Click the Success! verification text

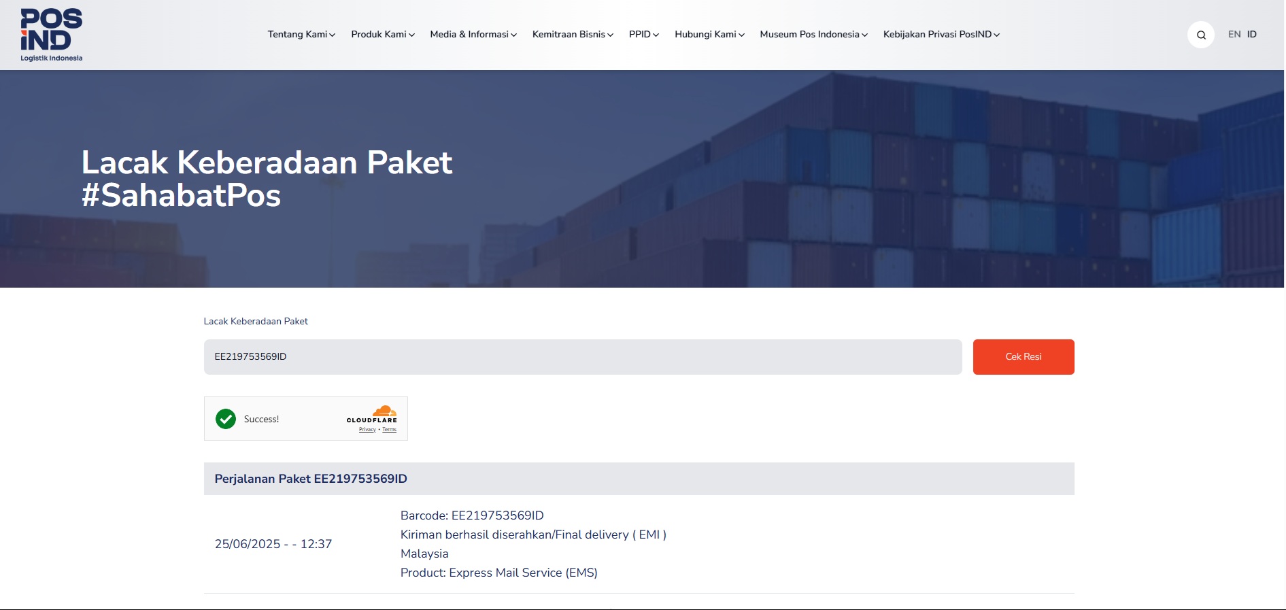(261, 419)
